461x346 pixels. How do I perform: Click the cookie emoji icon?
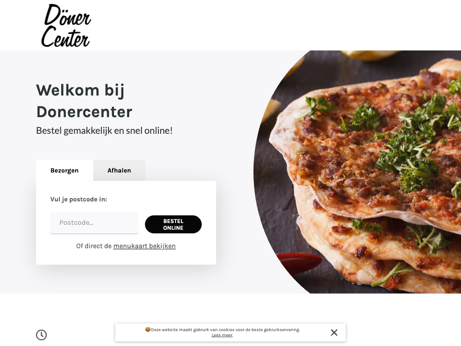148,329
